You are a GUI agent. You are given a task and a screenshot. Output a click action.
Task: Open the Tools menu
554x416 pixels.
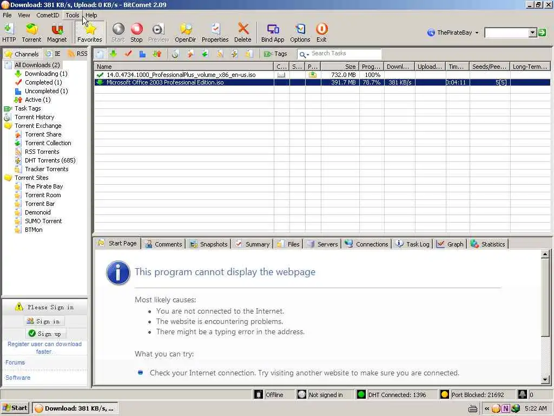(x=72, y=15)
